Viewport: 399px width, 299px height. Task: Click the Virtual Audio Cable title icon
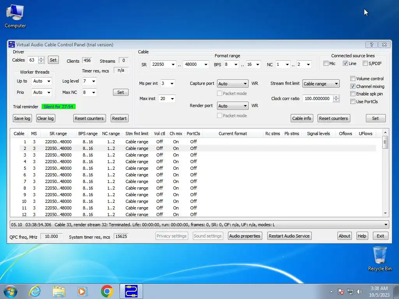tap(12, 44)
